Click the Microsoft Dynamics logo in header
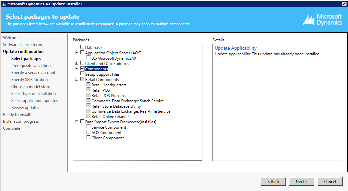This screenshot has height=191, width=348. (322, 20)
